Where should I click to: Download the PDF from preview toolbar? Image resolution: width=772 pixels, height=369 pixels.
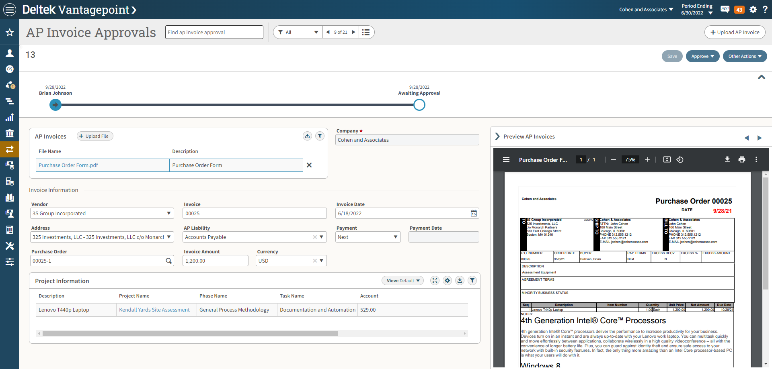727,159
